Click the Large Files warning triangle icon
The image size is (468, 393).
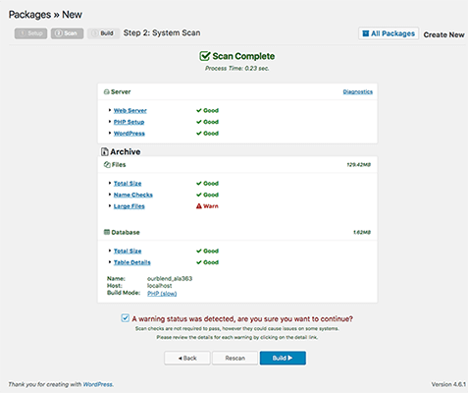(199, 206)
